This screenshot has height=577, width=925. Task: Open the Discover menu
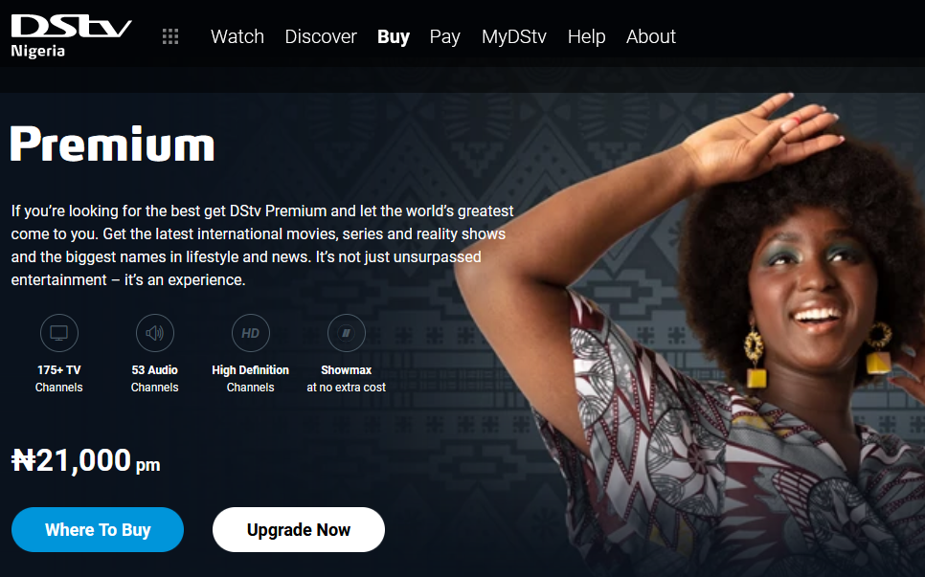[321, 36]
